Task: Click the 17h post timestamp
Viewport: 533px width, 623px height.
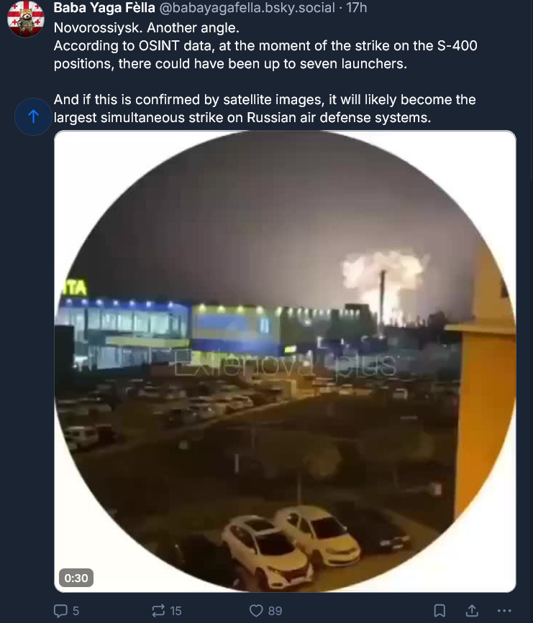Action: tap(356, 8)
